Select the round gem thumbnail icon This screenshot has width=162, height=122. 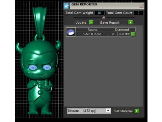pyautogui.click(x=71, y=32)
